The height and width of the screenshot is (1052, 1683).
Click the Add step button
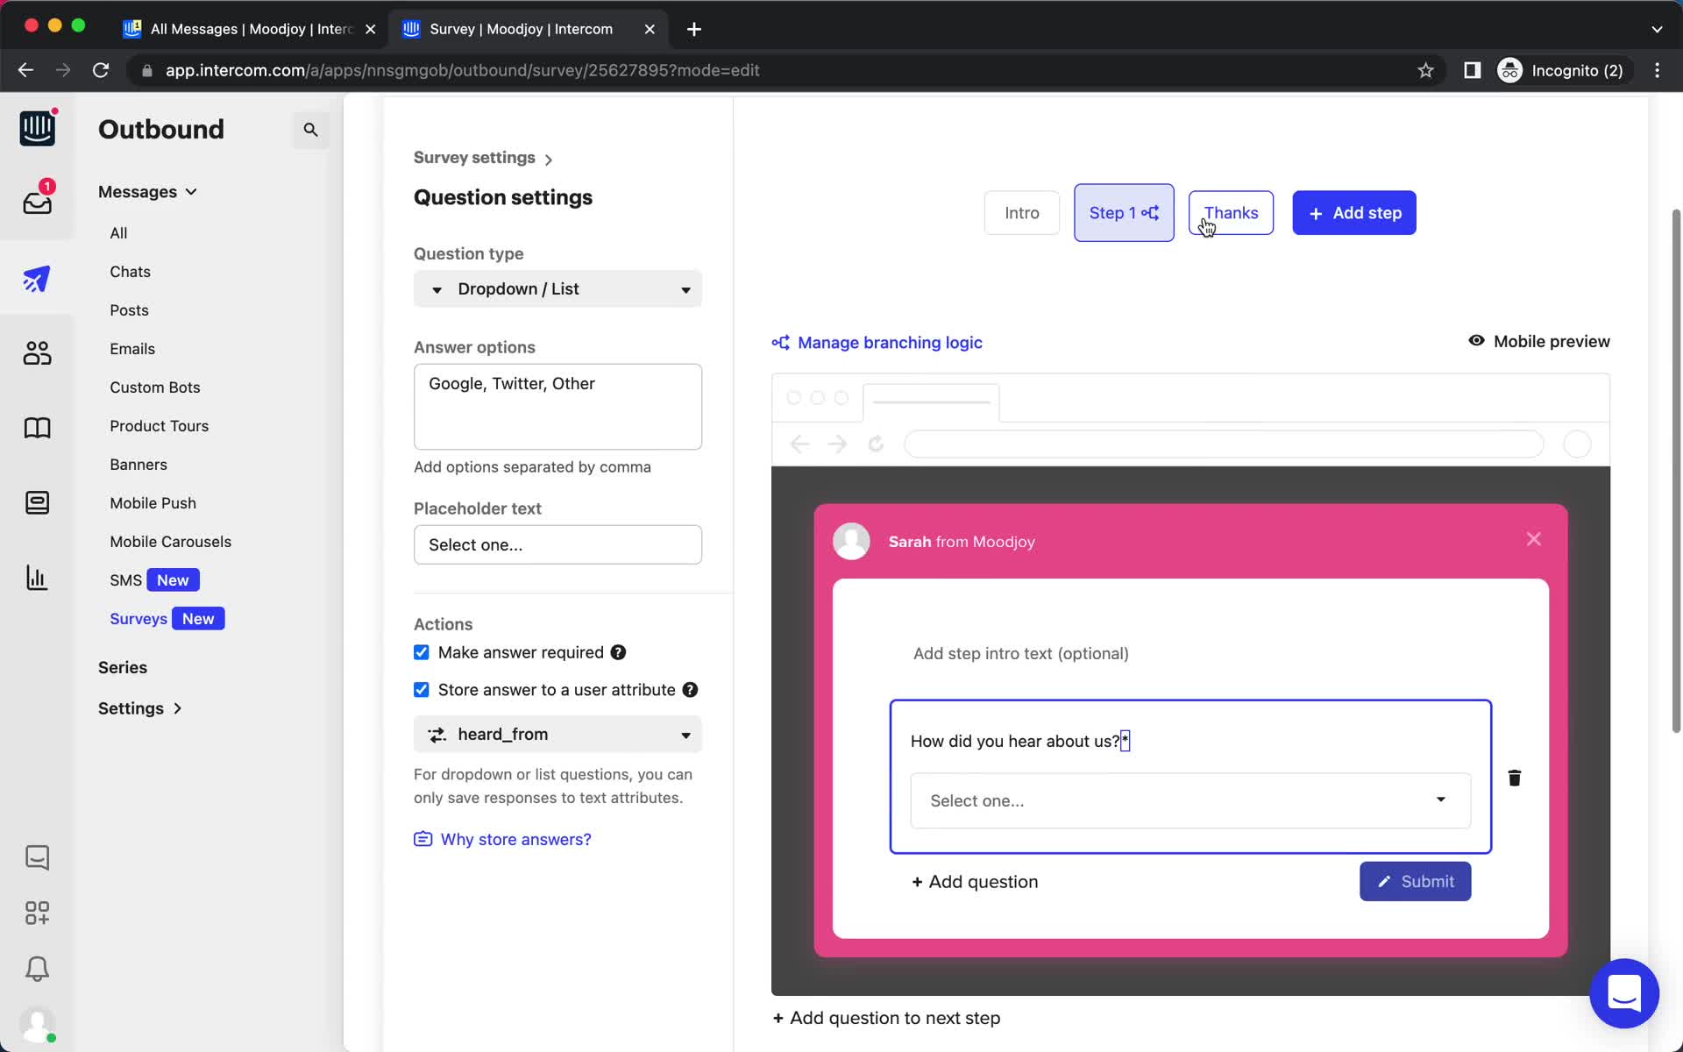click(x=1354, y=212)
